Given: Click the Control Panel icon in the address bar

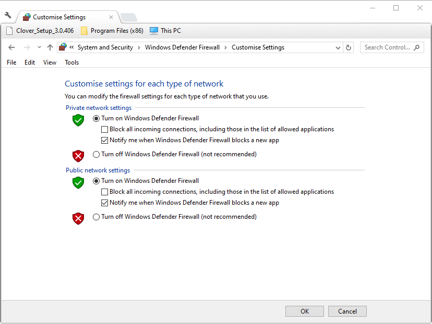Looking at the screenshot, I should coord(62,47).
